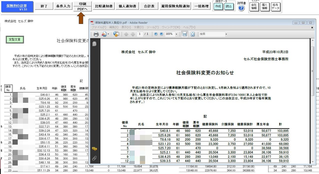Screen dimensions: 319x174
Task: Click セルズ社会保険労務士事務所 in the PDF
Action: 266,59
